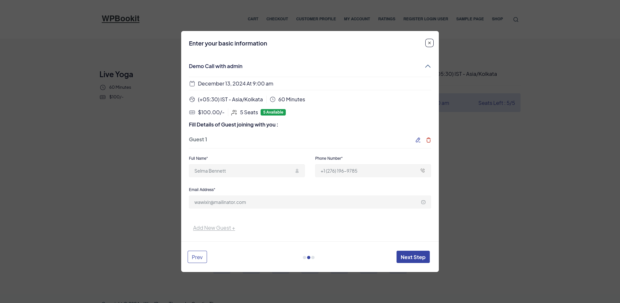Image resolution: width=620 pixels, height=303 pixels.
Task: Navigate to the Shop page
Action: [x=497, y=19]
